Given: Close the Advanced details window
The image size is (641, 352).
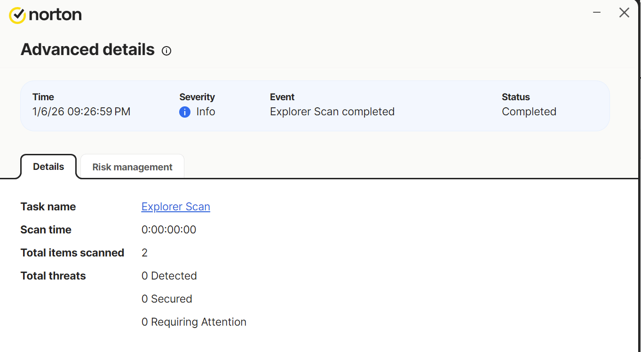Looking at the screenshot, I should tap(624, 13).
